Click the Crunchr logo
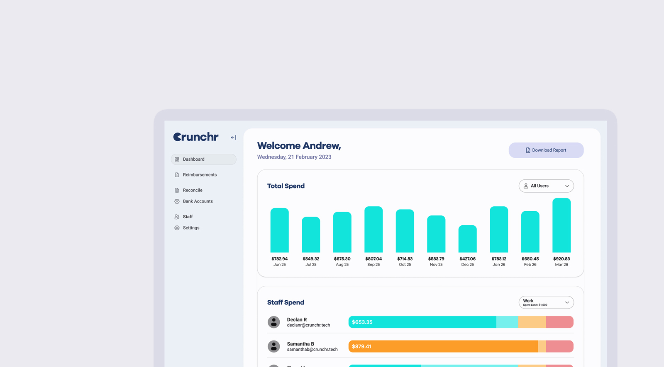664x367 pixels. [x=196, y=137]
